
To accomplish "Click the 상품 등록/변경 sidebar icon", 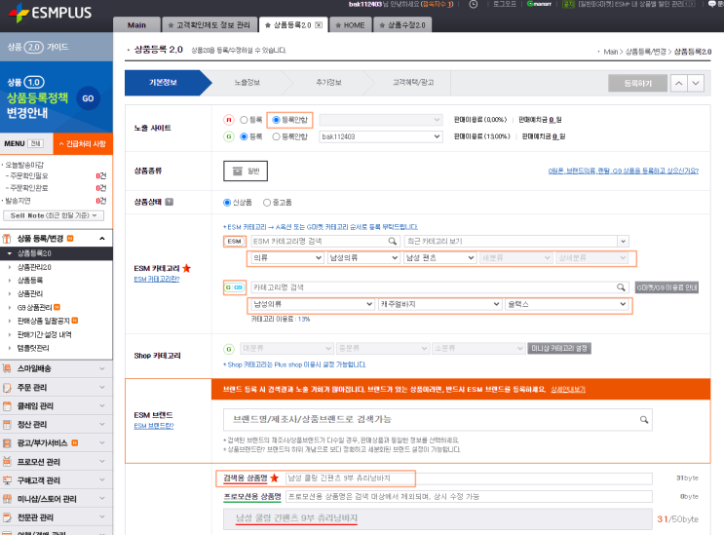I will (7, 239).
